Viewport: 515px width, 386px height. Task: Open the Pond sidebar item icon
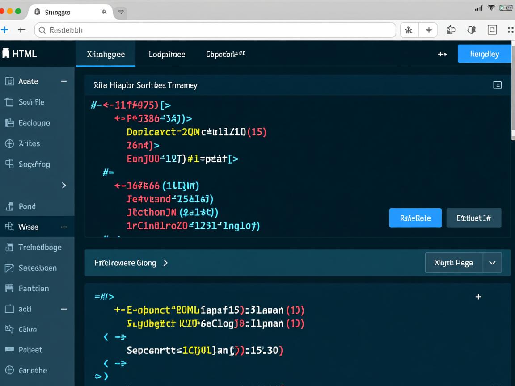(x=9, y=206)
